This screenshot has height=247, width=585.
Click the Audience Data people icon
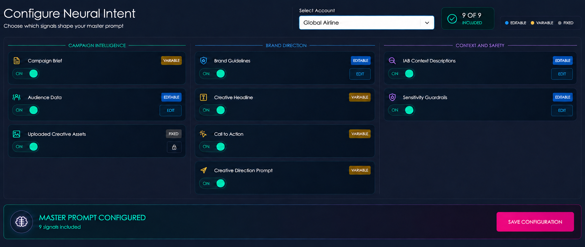(17, 97)
